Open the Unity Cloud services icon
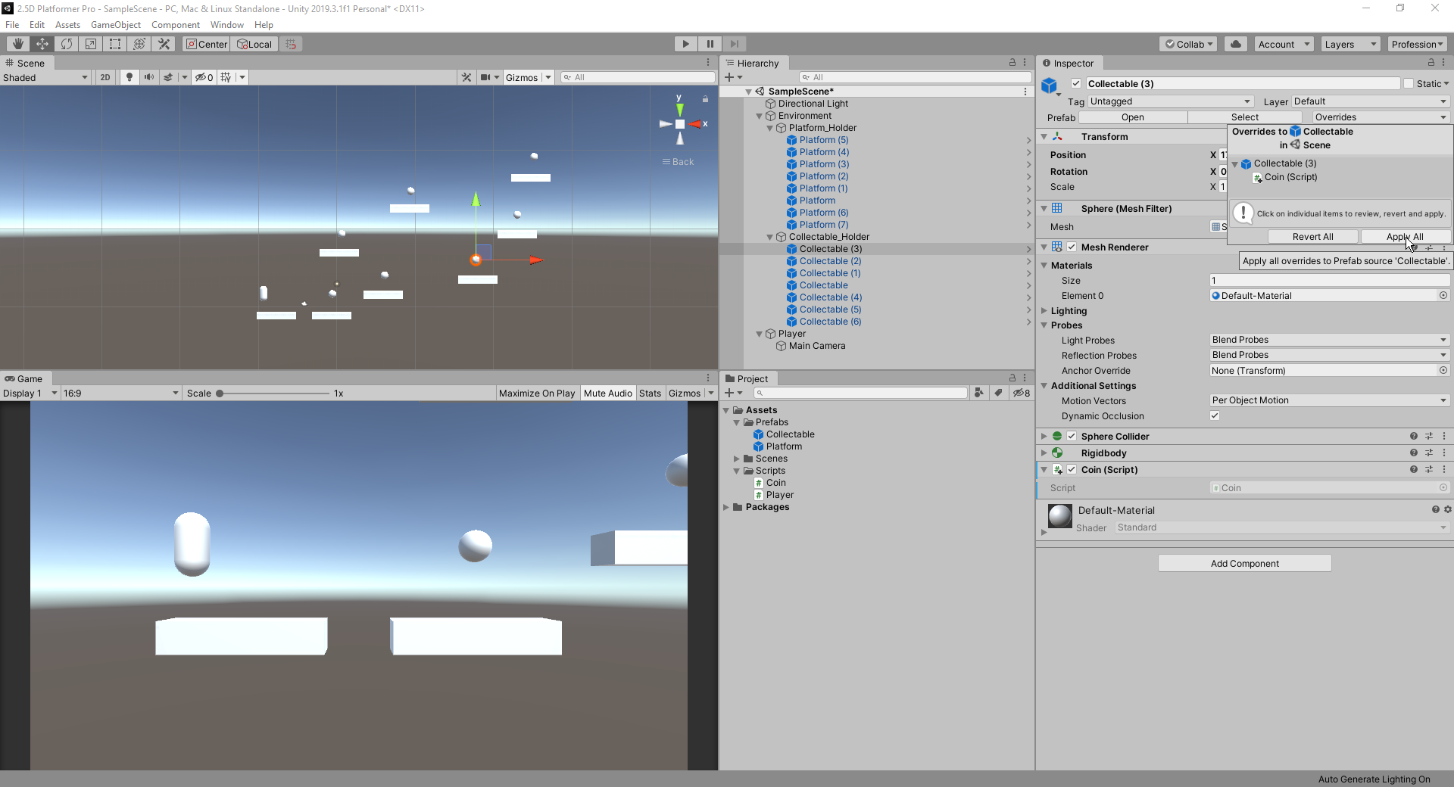This screenshot has height=787, width=1454. point(1235,43)
